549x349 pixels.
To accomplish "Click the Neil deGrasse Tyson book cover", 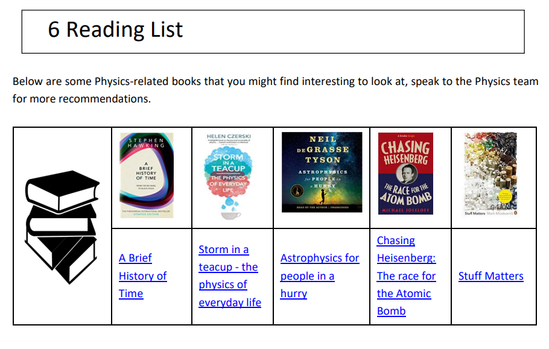I will [322, 172].
